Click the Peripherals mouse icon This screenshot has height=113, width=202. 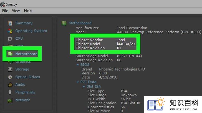[x=10, y=92]
